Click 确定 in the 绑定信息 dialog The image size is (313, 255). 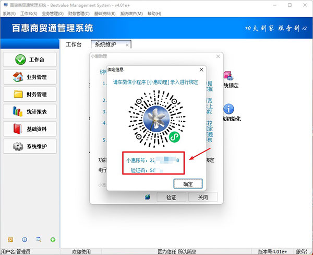(x=188, y=184)
